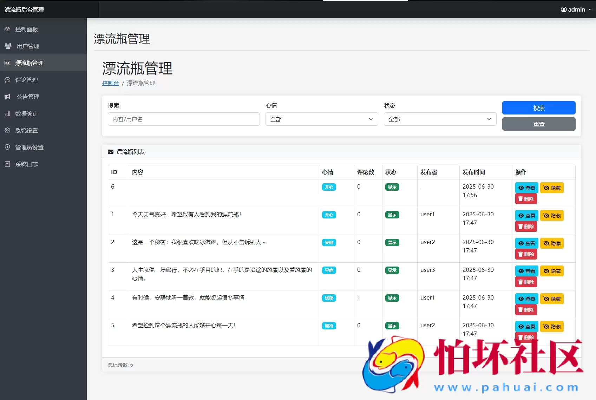
Task: Navigate to 控制台 via the breadcrumb
Action: tap(111, 83)
